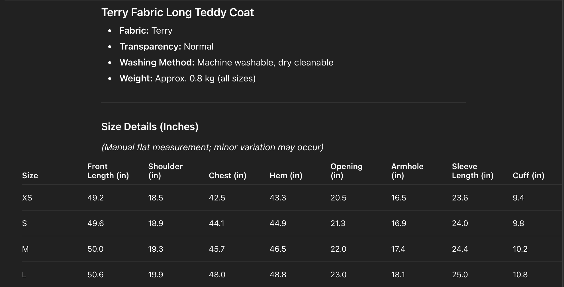Click the Shoulder (in) column header
Viewport: 564px width, 287px height.
(165, 171)
